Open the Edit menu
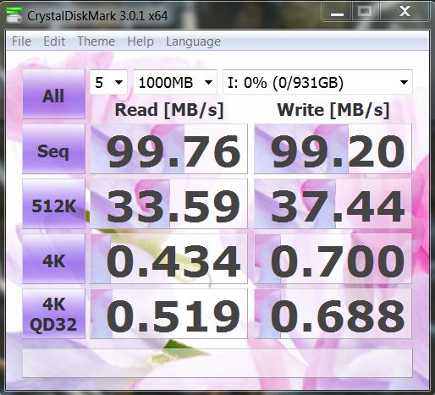Image resolution: width=435 pixels, height=395 pixels. tap(54, 41)
